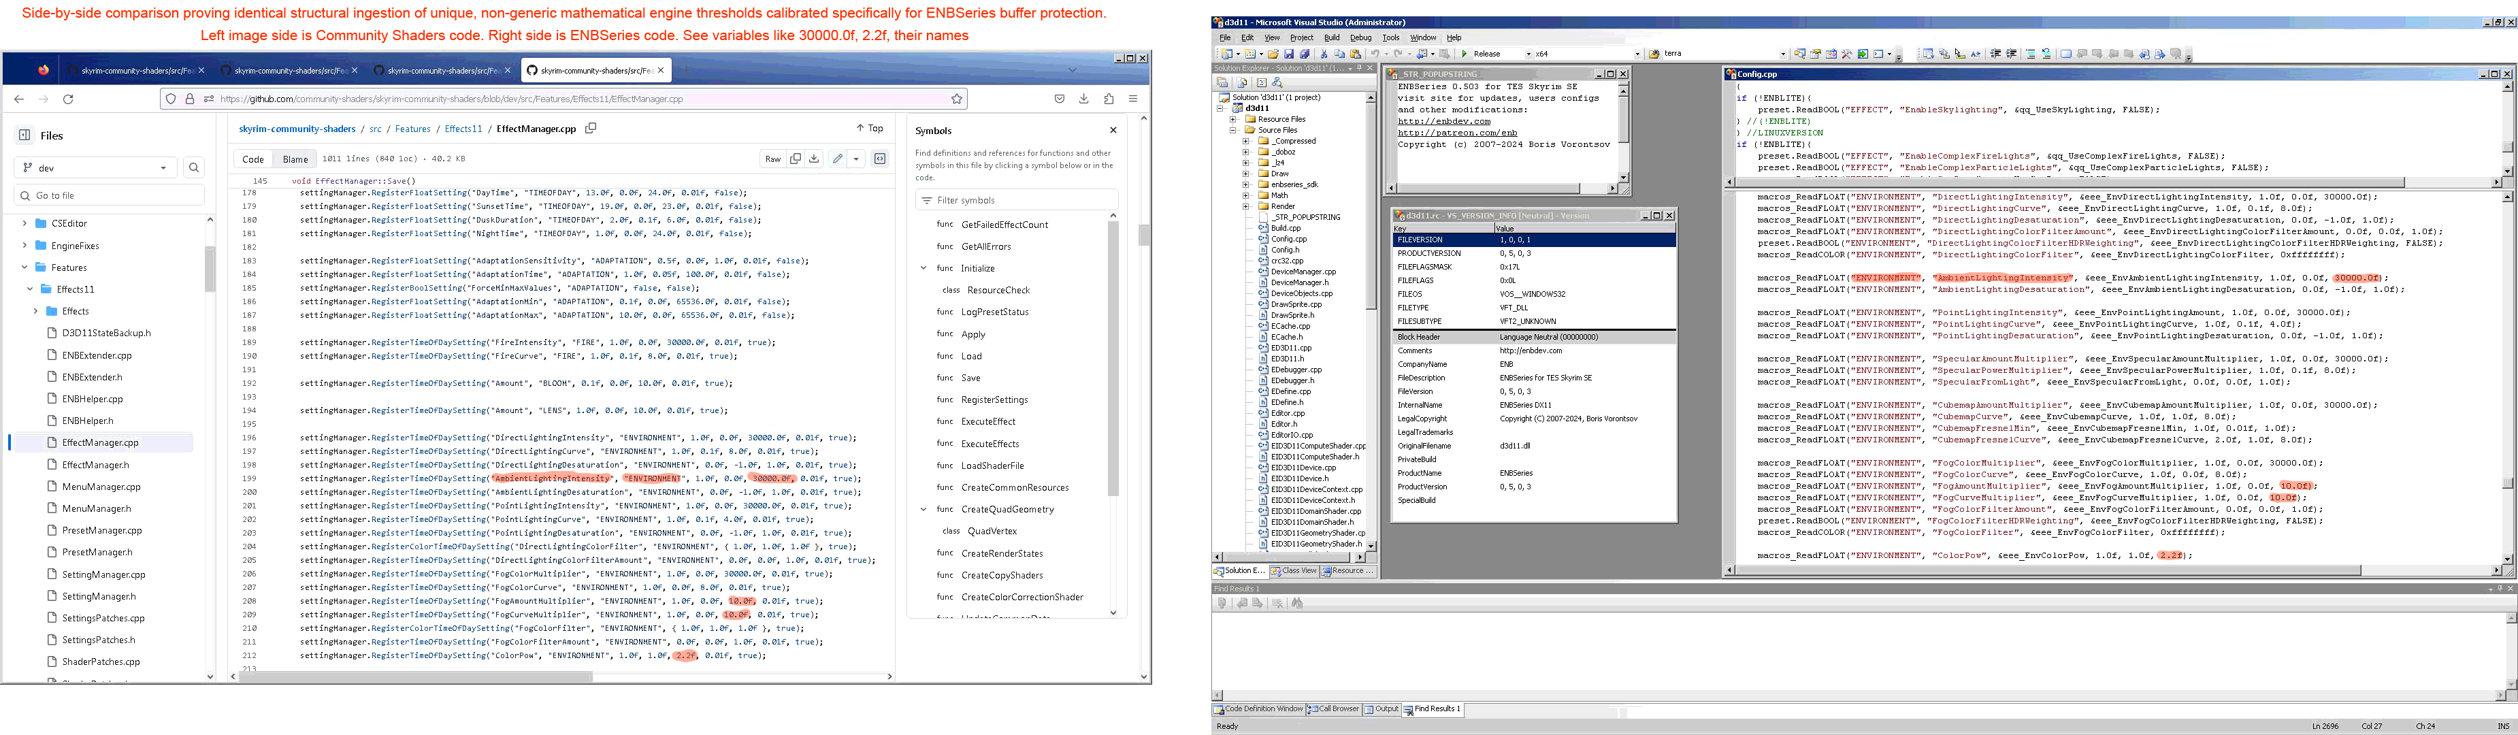
Task: Toggle symbols pane button beside edit
Action: click(x=880, y=159)
